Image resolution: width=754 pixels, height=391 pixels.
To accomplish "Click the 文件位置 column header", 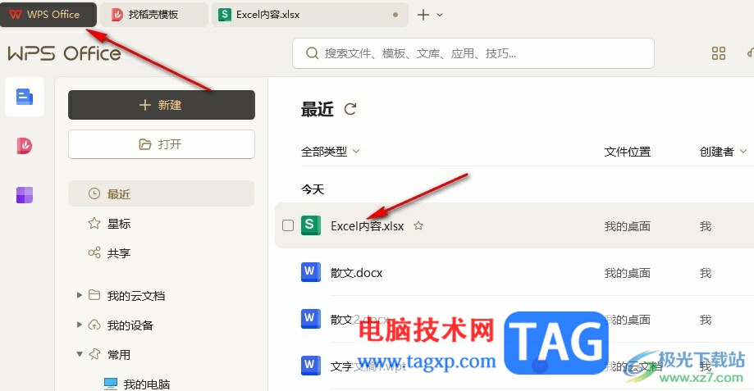I will (627, 152).
